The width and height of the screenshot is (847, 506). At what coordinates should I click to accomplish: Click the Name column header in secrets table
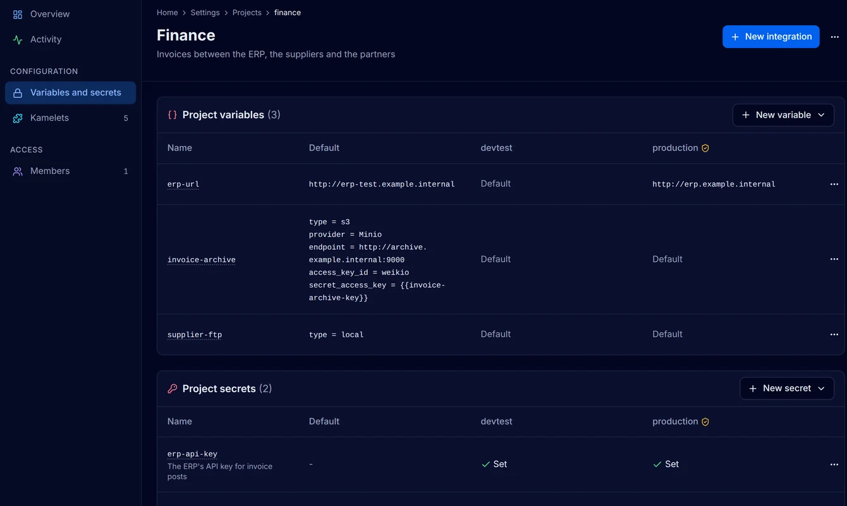click(x=180, y=421)
